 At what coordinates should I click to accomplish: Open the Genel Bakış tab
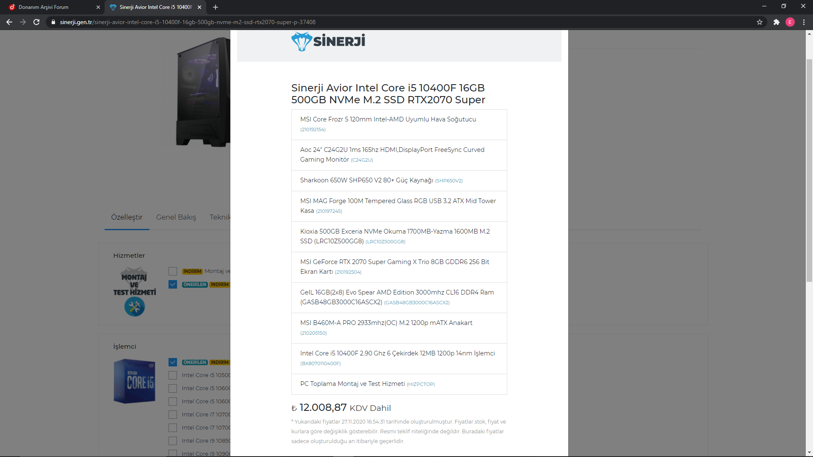pos(176,217)
